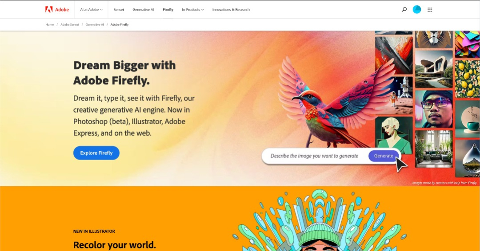
Task: Go to the Generative AI nav item
Action: point(143,9)
